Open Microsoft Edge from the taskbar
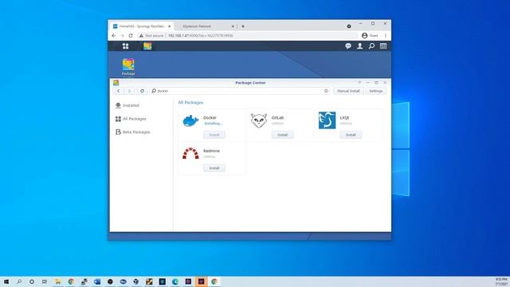The height and width of the screenshot is (287, 510). click(x=175, y=281)
